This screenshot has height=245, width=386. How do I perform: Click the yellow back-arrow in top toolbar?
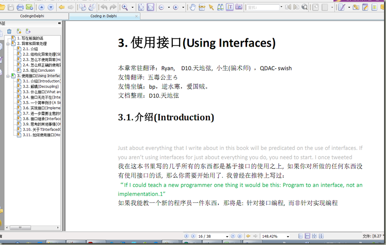pos(62,8)
